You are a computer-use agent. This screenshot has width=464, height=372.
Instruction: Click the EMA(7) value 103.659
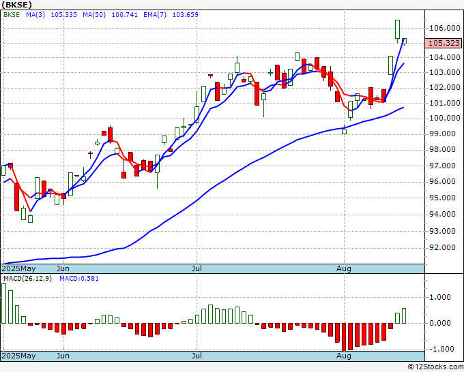coord(185,15)
